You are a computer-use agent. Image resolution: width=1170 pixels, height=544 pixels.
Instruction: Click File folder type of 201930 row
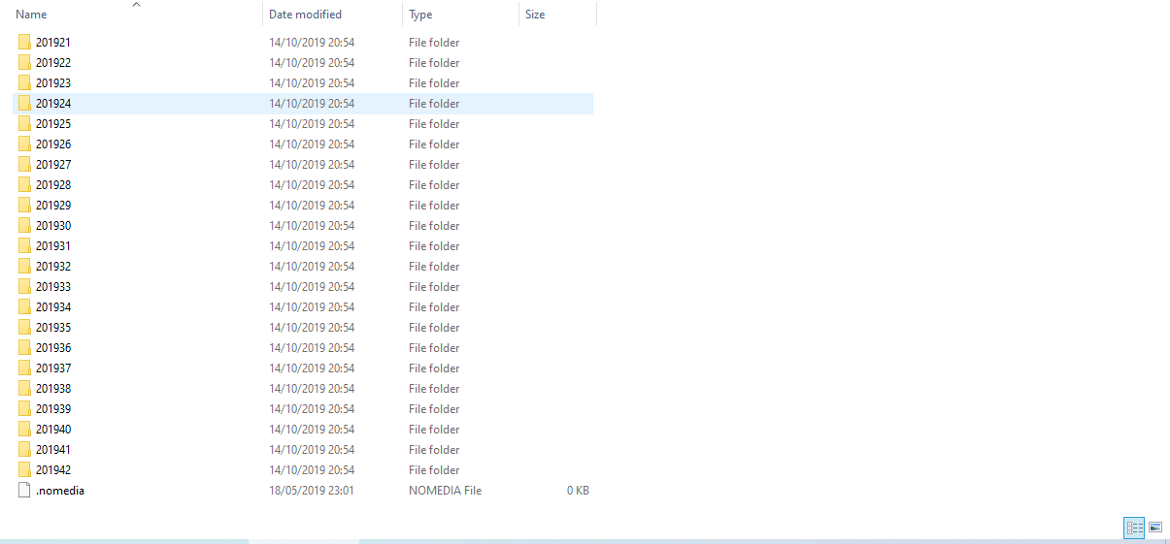click(x=434, y=226)
